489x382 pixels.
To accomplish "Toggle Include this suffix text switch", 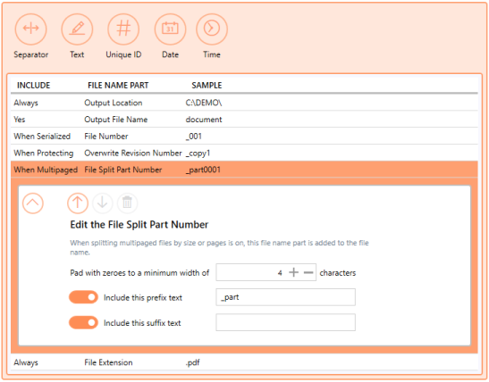I will pyautogui.click(x=83, y=322).
